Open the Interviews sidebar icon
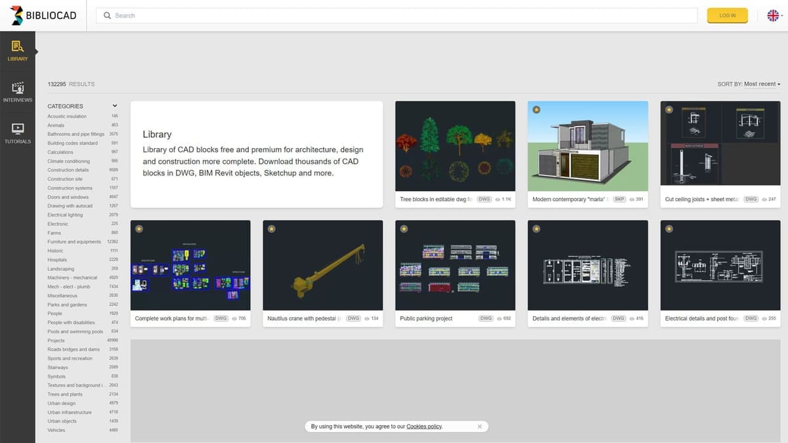Image resolution: width=788 pixels, height=443 pixels. coord(18,92)
